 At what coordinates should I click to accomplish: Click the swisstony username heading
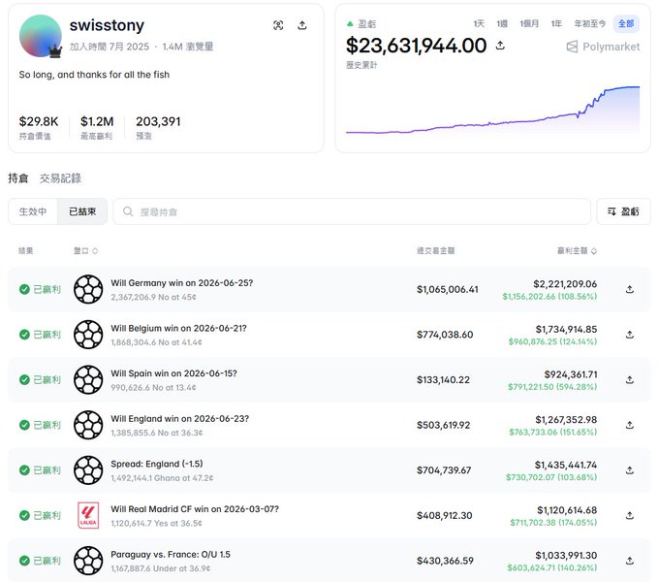pyautogui.click(x=107, y=25)
